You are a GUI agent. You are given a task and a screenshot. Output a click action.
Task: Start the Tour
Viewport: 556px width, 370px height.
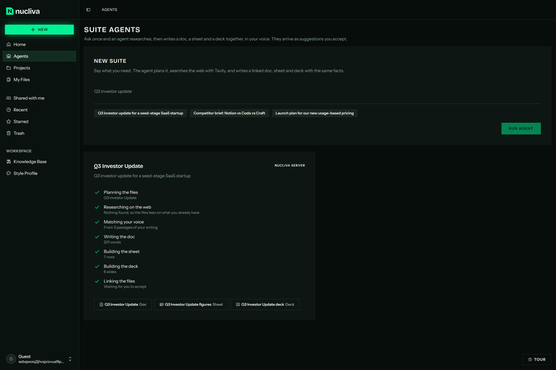tap(537, 360)
